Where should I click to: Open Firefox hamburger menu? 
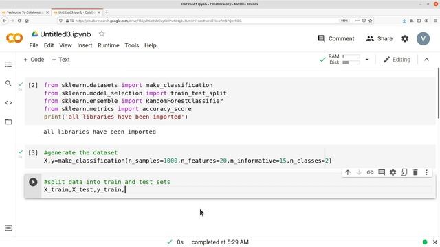(x=435, y=21)
